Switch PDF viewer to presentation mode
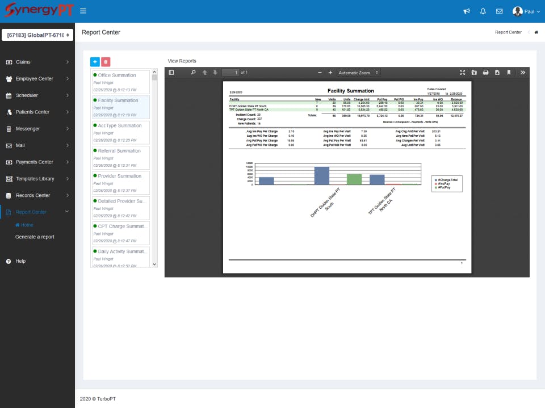This screenshot has height=408, width=545. pos(462,73)
